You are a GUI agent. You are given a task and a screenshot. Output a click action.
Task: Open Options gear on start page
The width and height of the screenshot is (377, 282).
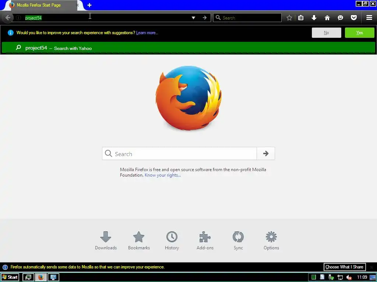[x=271, y=241]
